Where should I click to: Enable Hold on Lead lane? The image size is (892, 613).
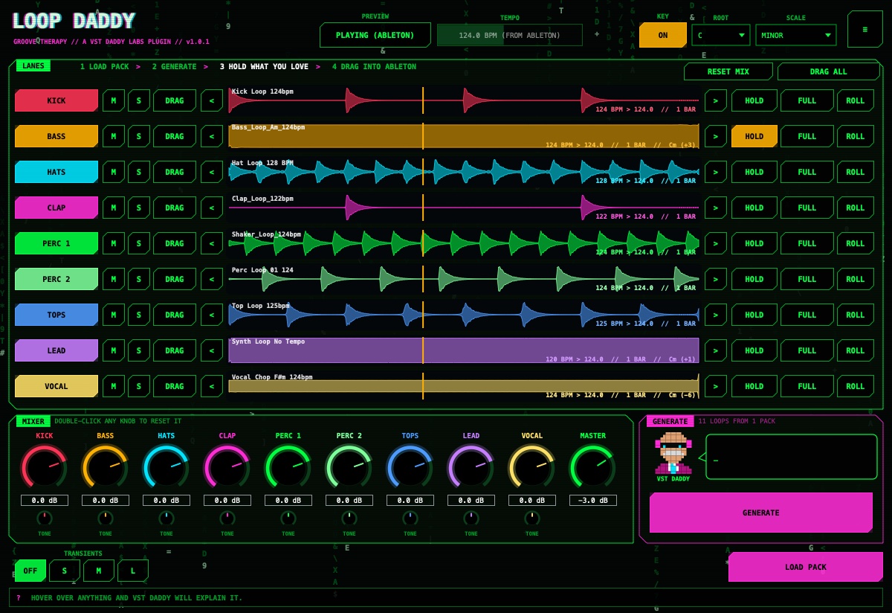click(754, 350)
